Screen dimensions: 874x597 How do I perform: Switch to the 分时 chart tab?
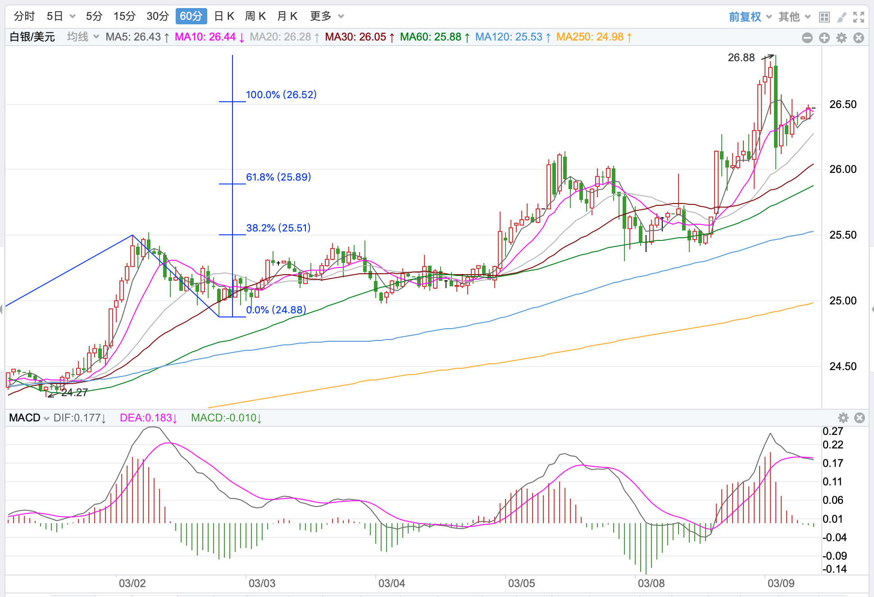(24, 17)
